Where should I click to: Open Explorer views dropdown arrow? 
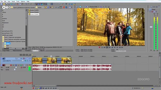point(72,7)
